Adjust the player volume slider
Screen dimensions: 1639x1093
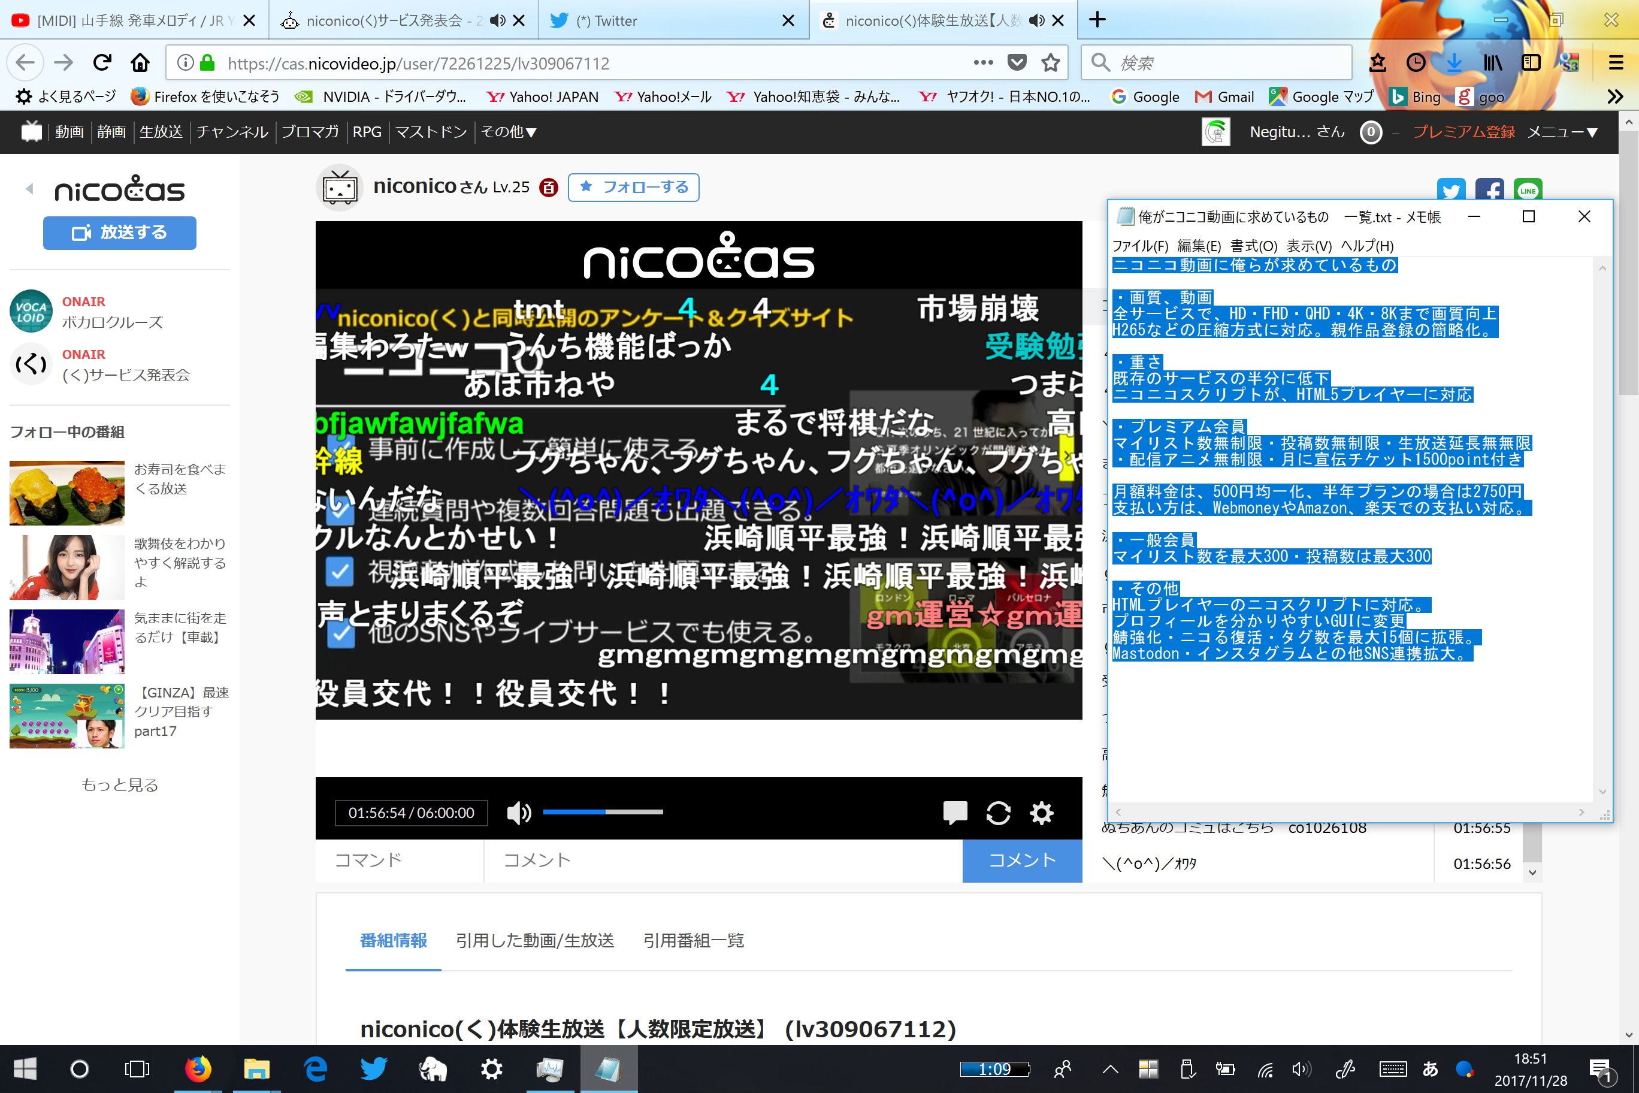[603, 812]
